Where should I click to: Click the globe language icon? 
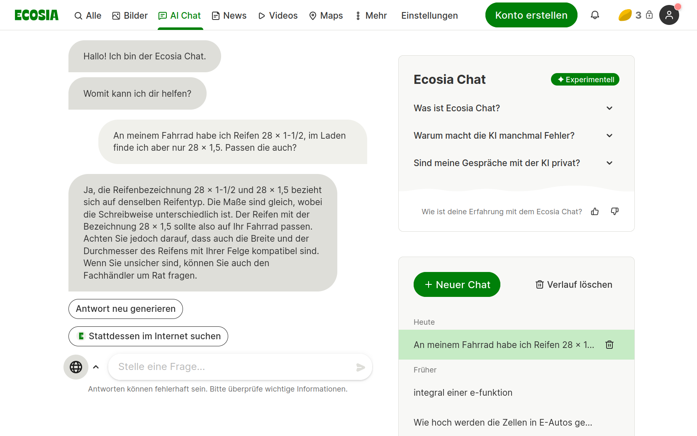(x=76, y=367)
